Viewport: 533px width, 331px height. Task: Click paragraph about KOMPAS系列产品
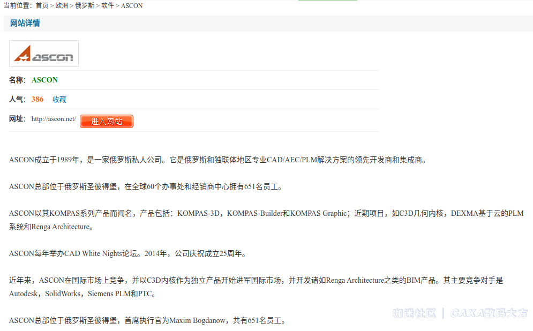pyautogui.click(x=266, y=220)
